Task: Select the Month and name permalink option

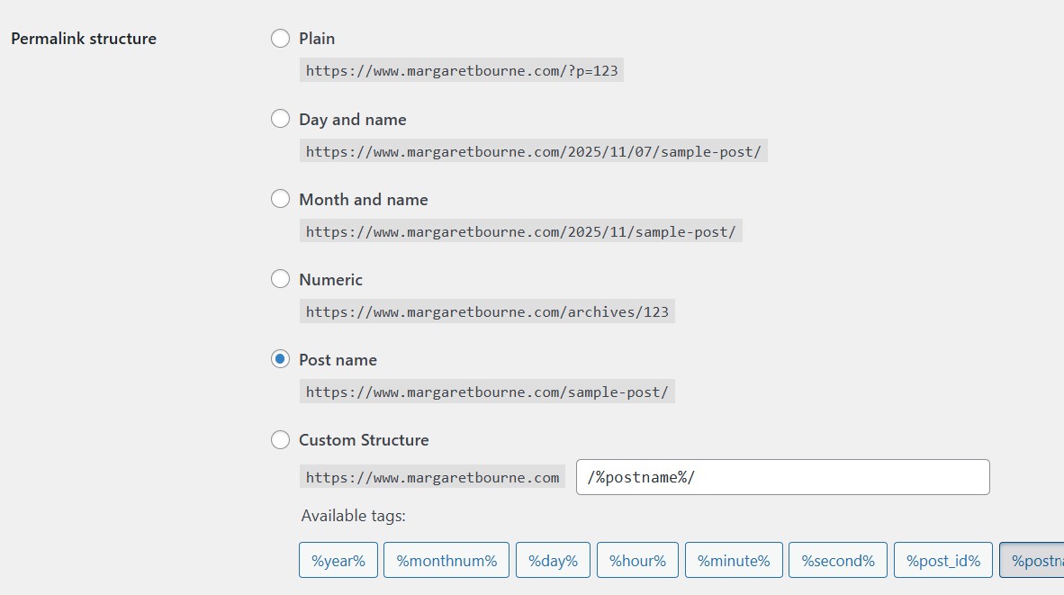Action: pos(280,198)
